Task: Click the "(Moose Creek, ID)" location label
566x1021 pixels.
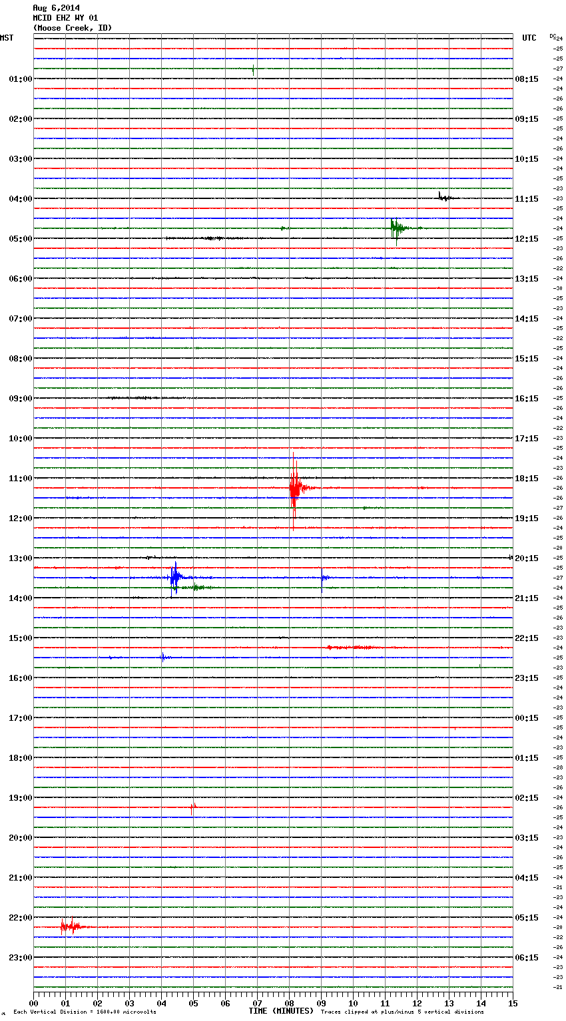Action: 73,28
